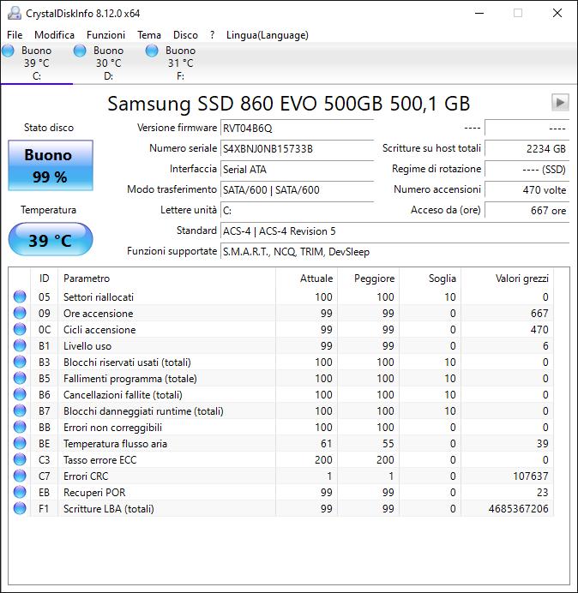Open the ? help menu
The height and width of the screenshot is (593, 578).
click(x=212, y=35)
